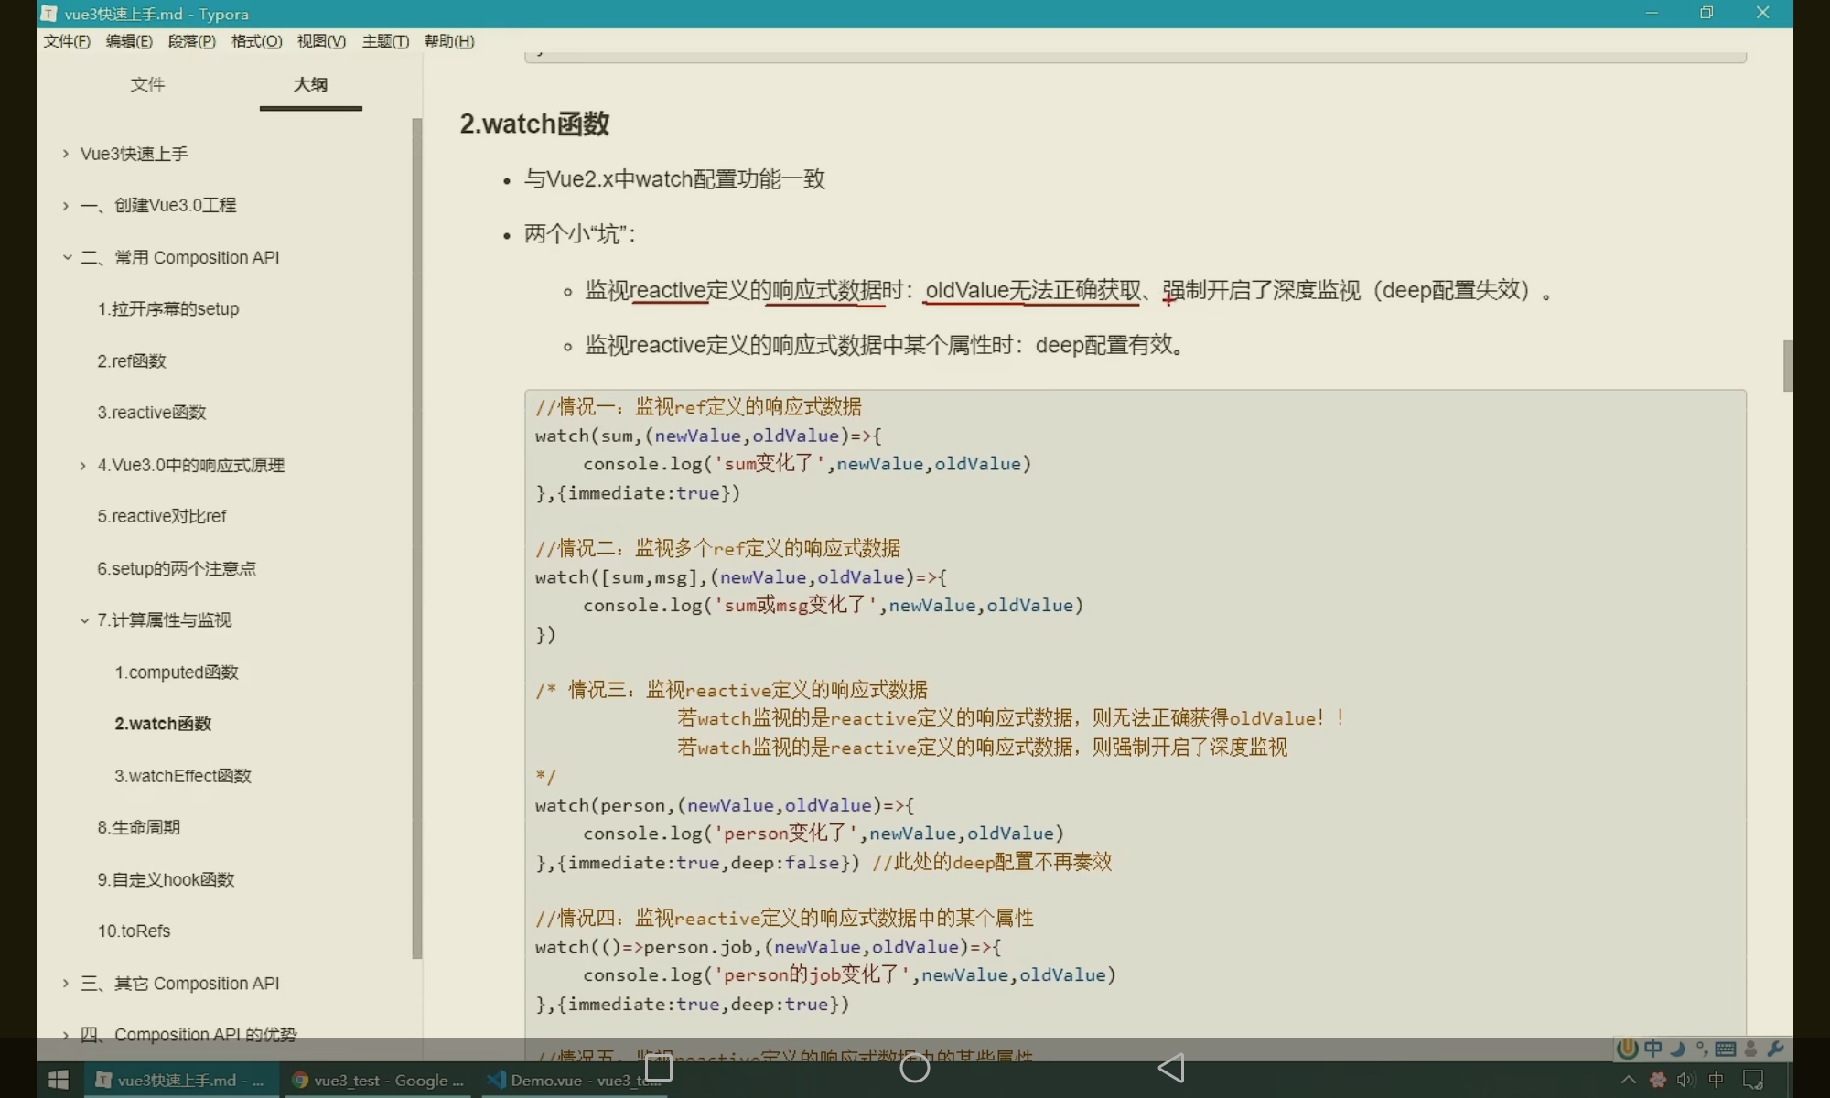Toggle IME punctuation mode icon
The height and width of the screenshot is (1098, 1830).
pos(1702,1050)
